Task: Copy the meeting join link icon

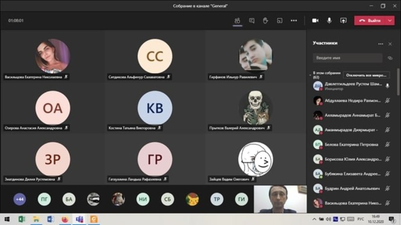Action: coord(390,58)
